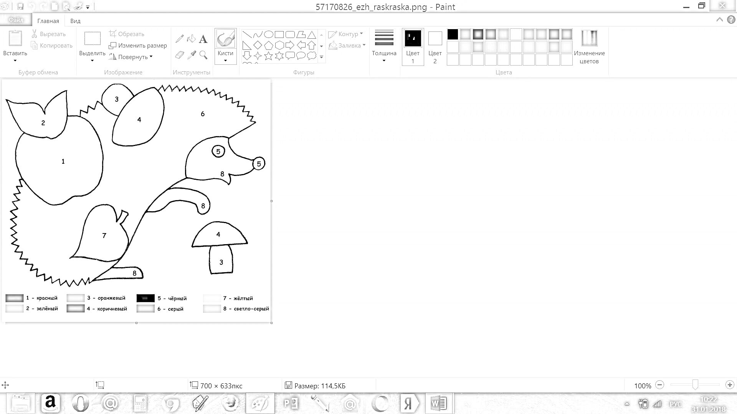737x414 pixels.
Task: Choose the Diamond shape
Action: click(258, 45)
